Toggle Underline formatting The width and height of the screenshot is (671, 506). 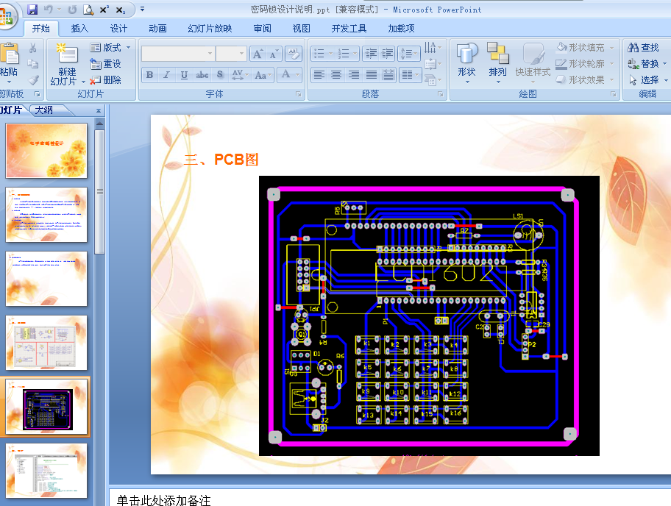point(184,75)
